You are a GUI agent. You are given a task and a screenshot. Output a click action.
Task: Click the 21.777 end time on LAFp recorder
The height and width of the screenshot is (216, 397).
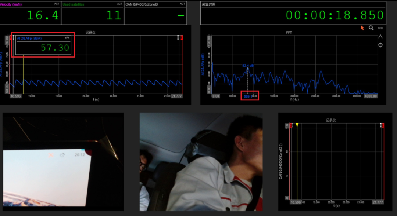176,96
